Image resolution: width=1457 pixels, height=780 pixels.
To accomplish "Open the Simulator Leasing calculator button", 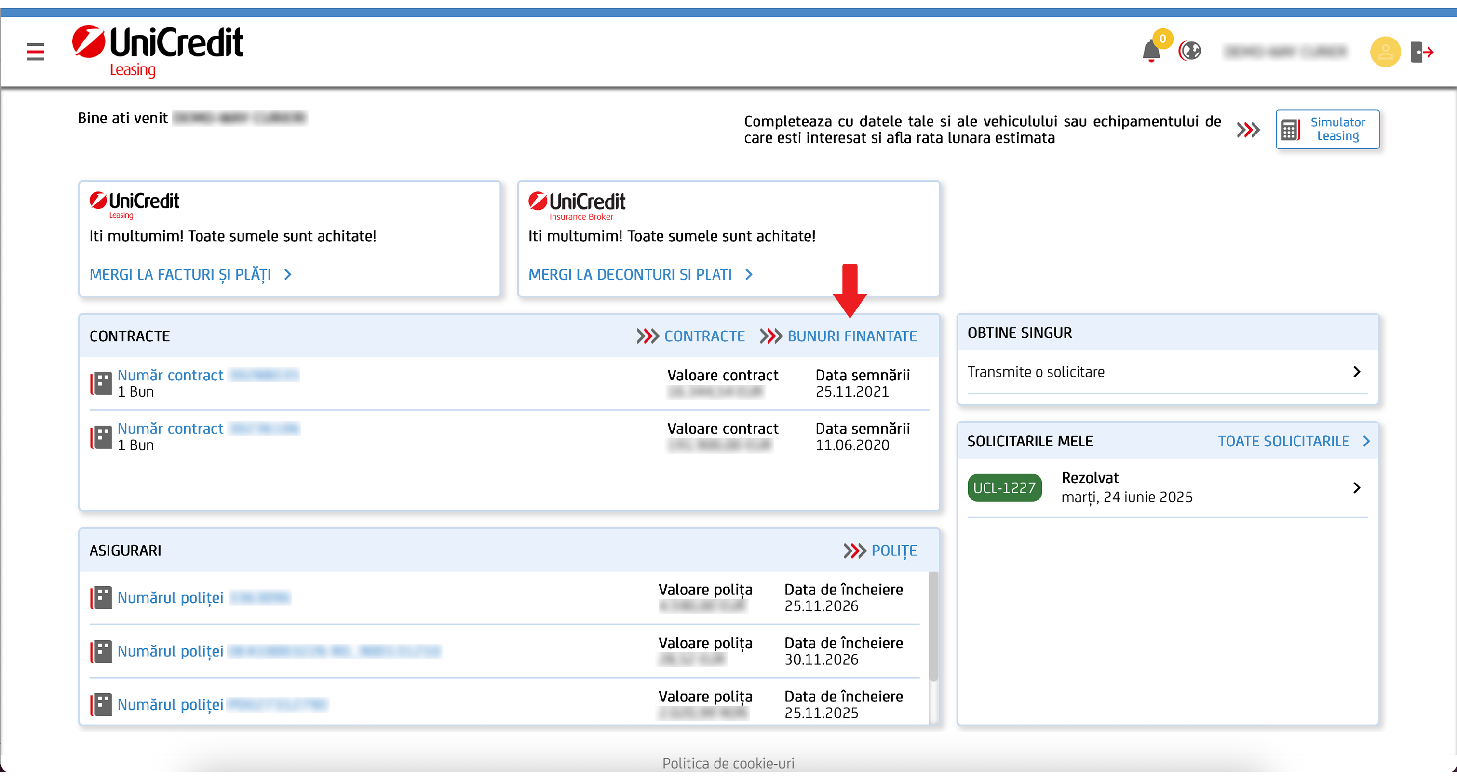I will point(1327,129).
